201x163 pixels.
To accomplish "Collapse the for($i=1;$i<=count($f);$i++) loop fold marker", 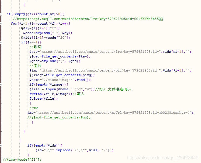I will 1,23.
